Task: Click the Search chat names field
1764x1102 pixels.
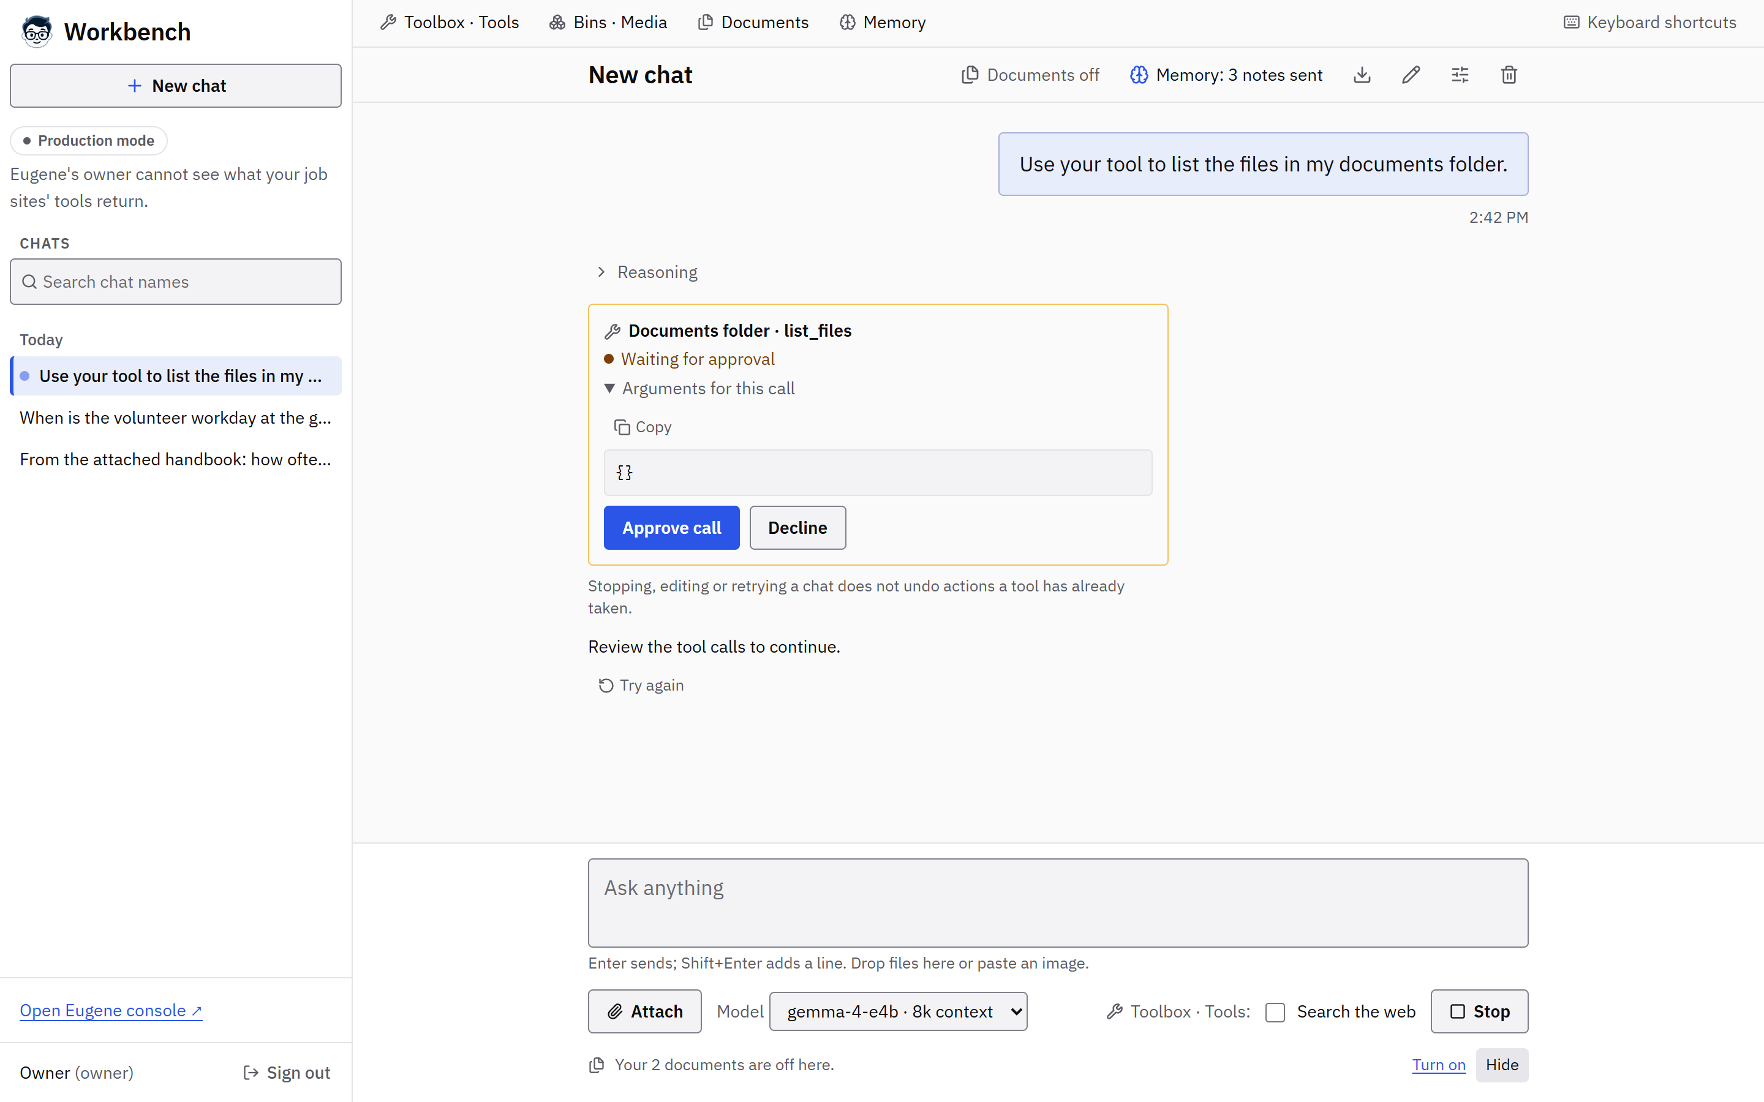Action: 176,282
